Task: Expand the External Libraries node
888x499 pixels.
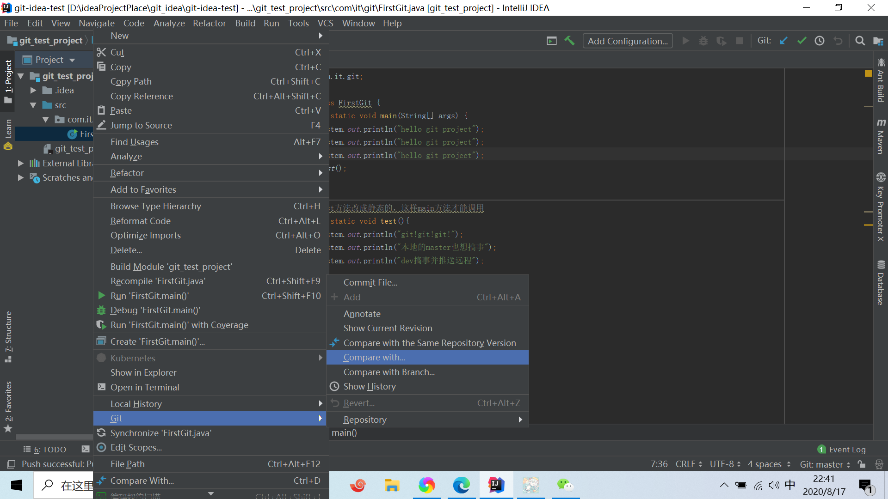Action: pyautogui.click(x=21, y=163)
